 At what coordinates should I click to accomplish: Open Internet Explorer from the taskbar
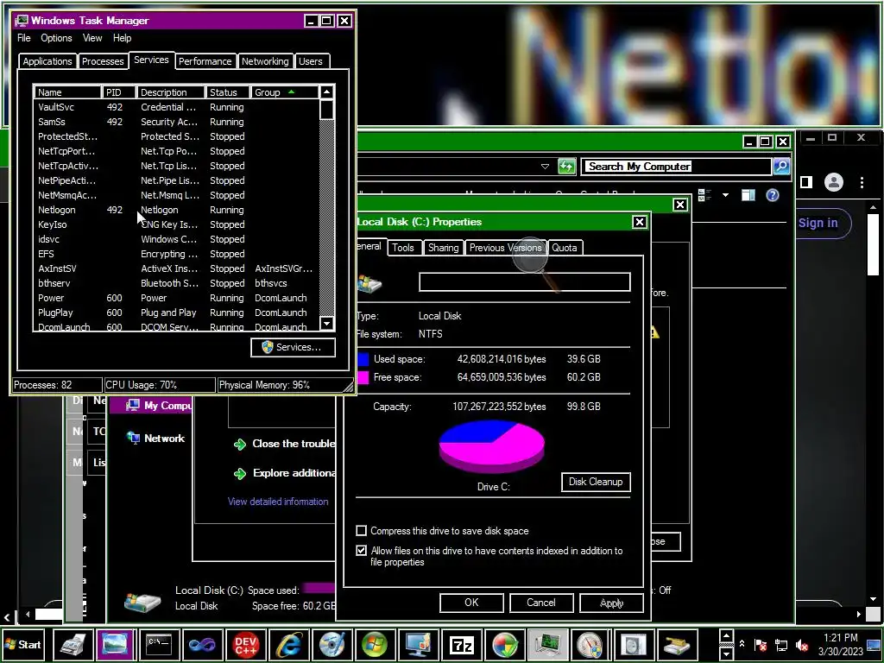[288, 644]
